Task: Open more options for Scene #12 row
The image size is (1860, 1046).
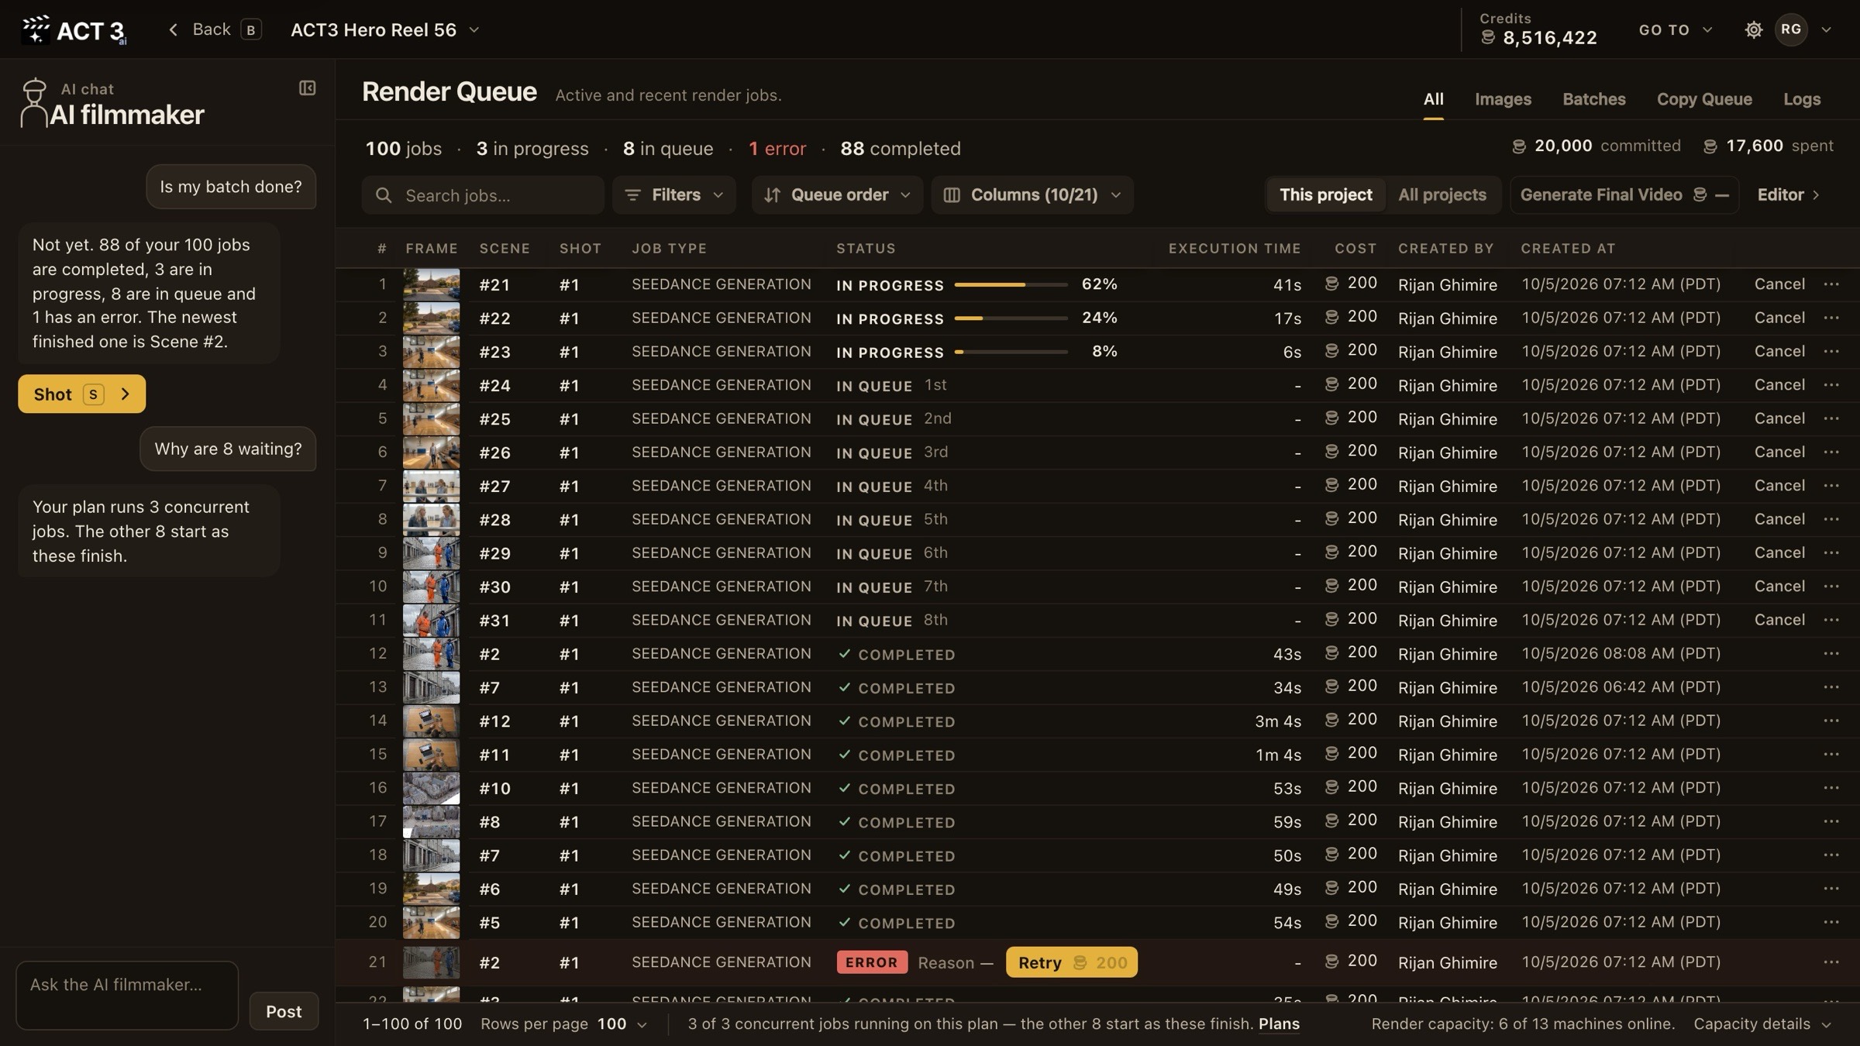Action: pos(1831,721)
